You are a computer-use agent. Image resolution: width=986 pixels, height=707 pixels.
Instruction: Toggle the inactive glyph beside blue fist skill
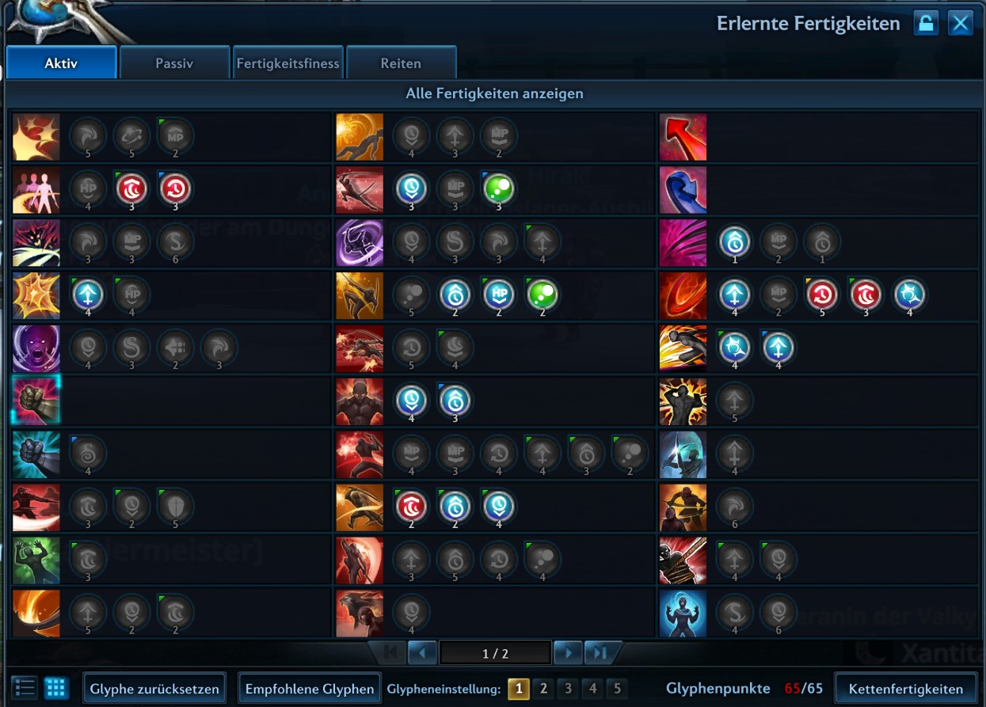88,454
